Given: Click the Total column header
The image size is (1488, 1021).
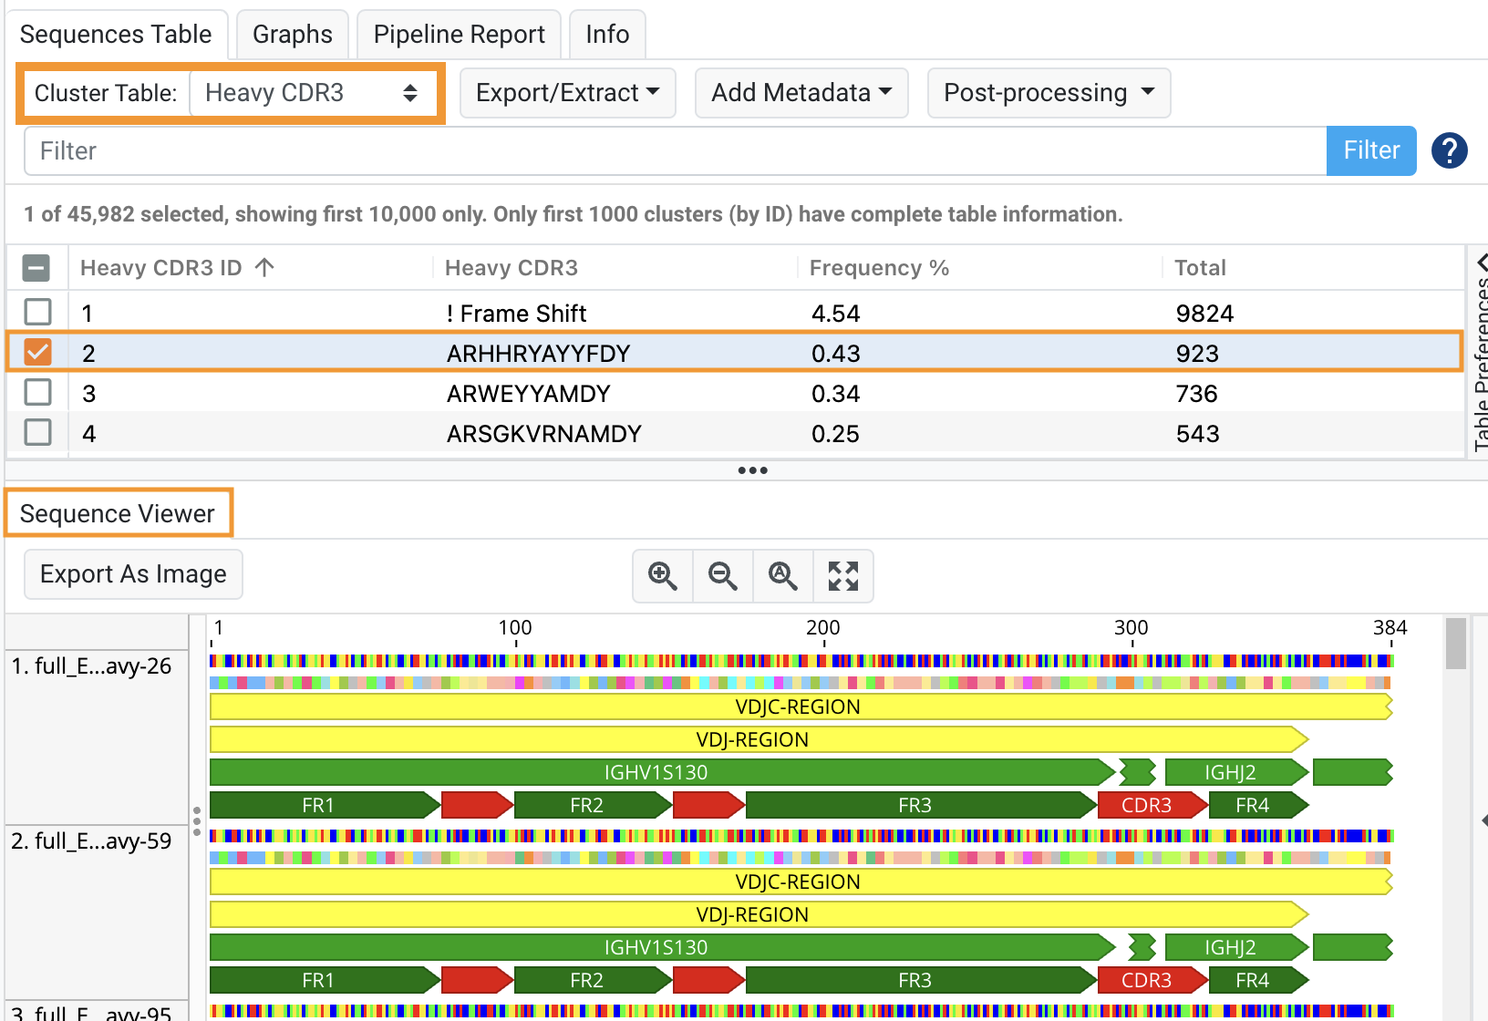Looking at the screenshot, I should (1200, 268).
